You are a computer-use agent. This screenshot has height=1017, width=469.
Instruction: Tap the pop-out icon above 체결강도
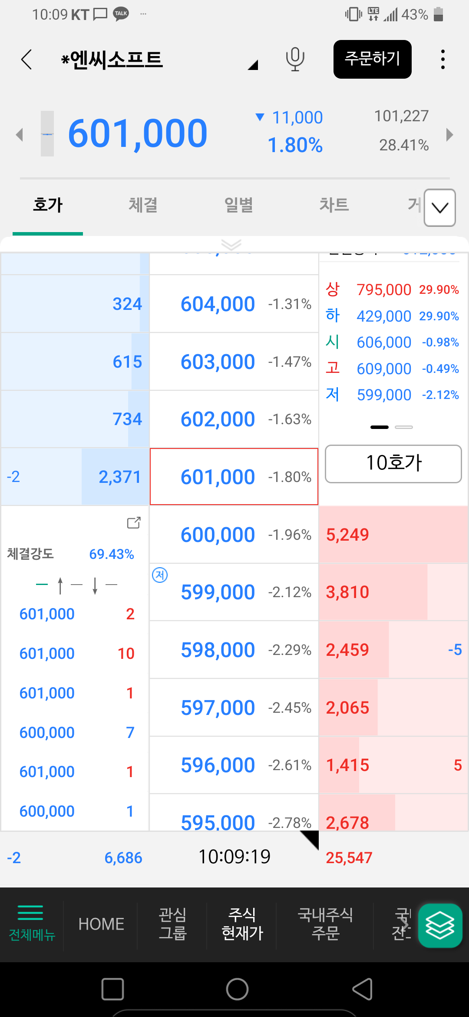click(x=134, y=522)
